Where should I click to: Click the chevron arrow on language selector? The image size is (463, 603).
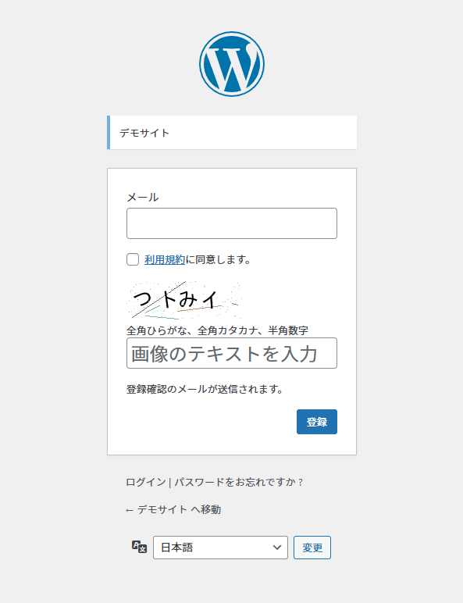(277, 548)
